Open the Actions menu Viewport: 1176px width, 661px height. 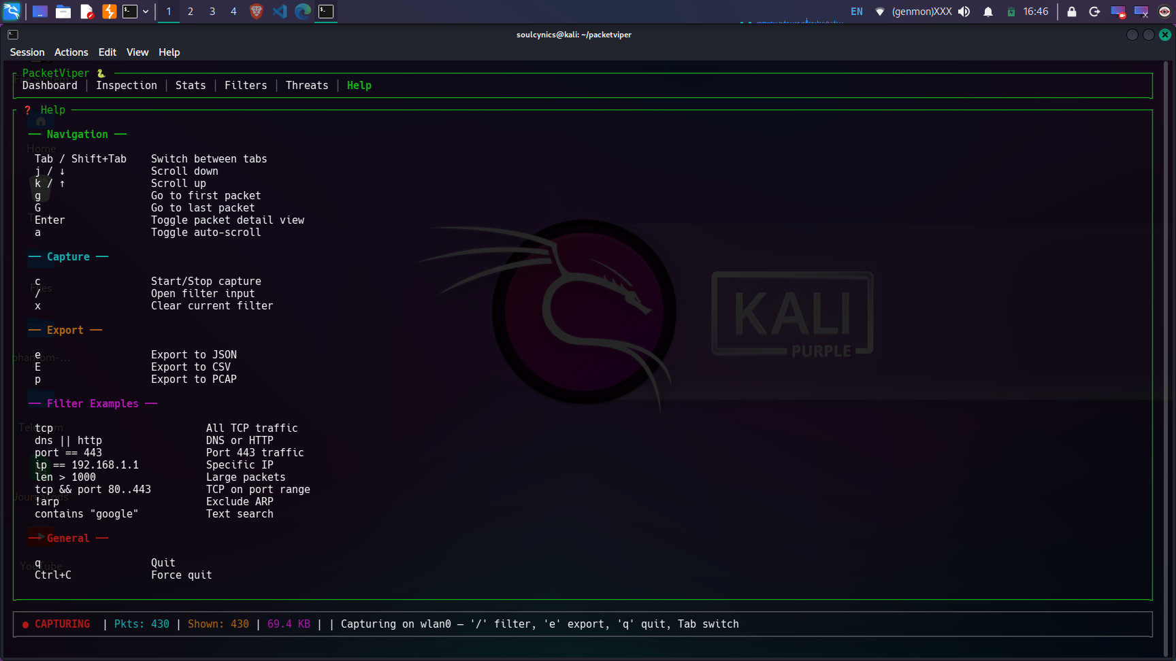pos(71,52)
